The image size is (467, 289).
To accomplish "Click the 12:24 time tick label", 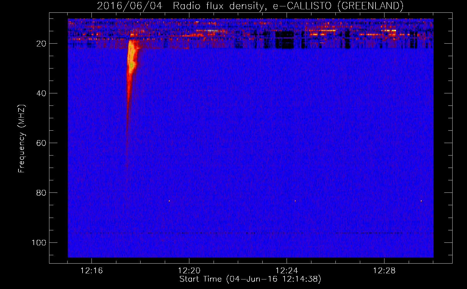I will click(x=287, y=271).
